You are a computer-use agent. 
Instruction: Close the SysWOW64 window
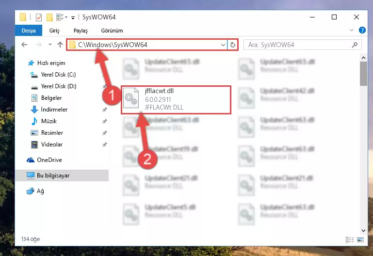(x=356, y=17)
